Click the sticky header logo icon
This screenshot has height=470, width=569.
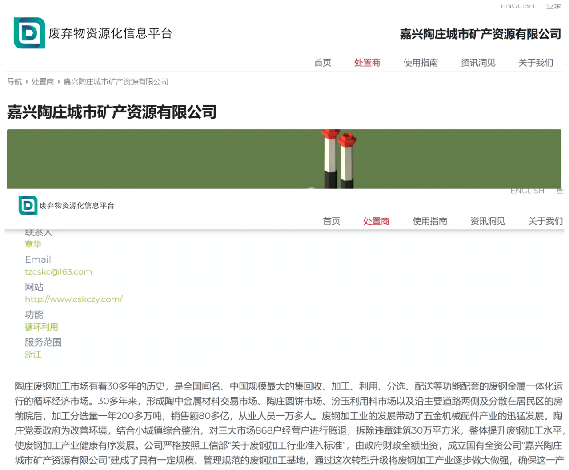[28, 205]
